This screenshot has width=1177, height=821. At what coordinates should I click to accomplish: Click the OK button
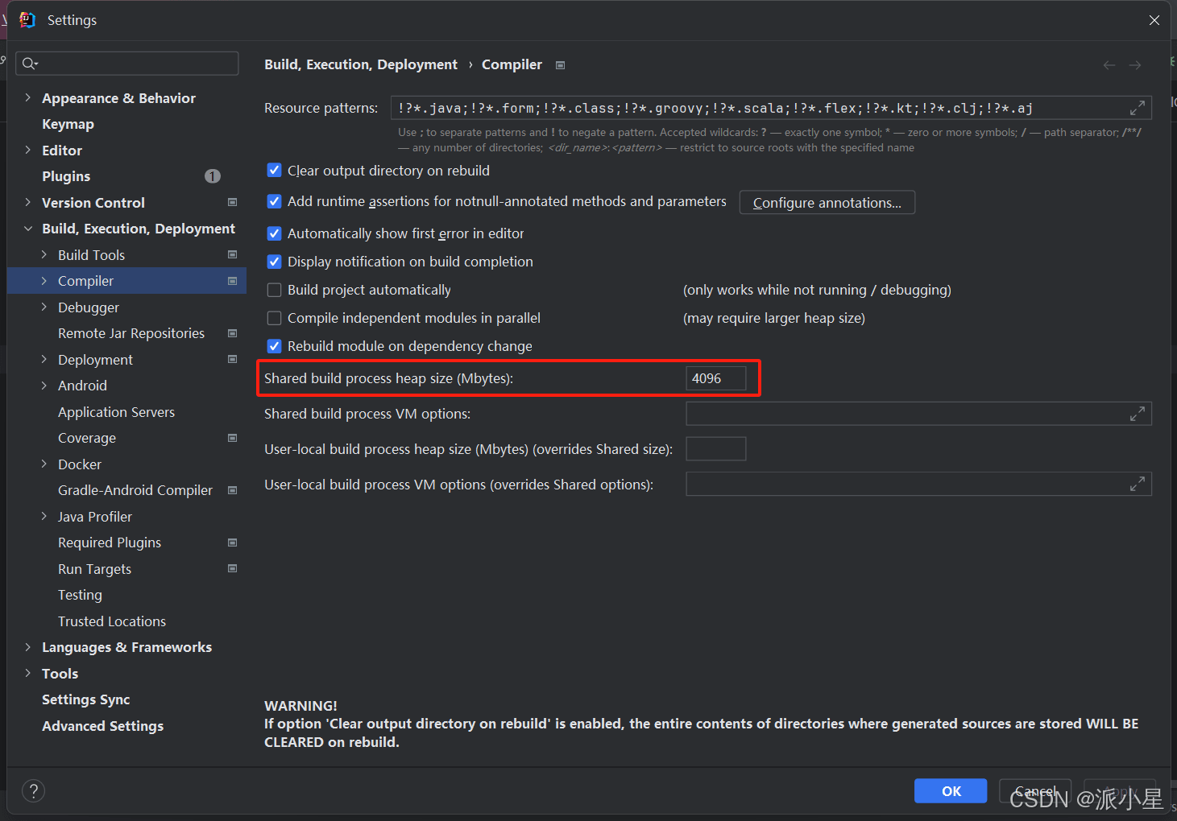951,791
